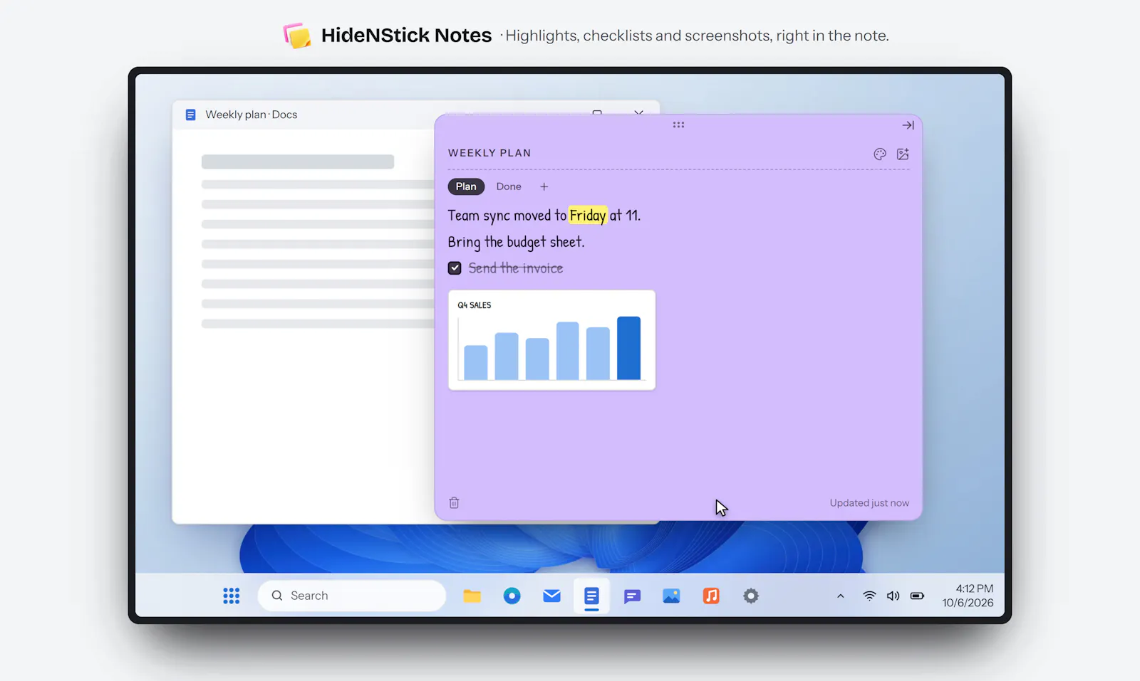Open the chat app icon in taskbar
This screenshot has height=681, width=1140.
pyautogui.click(x=632, y=596)
